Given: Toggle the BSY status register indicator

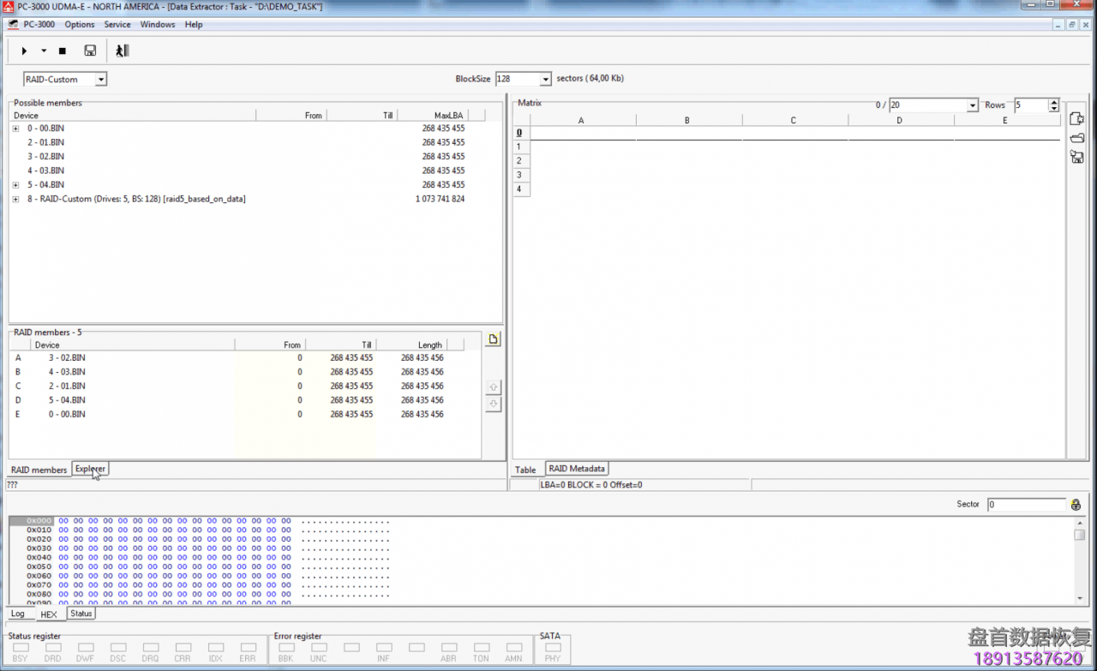Looking at the screenshot, I should pyautogui.click(x=21, y=649).
